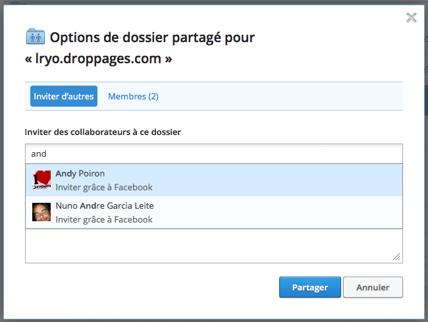This screenshot has height=322, width=428.
Task: Click "Inviter grâce à Facebook" under Andy Poiron
Action: (104, 187)
